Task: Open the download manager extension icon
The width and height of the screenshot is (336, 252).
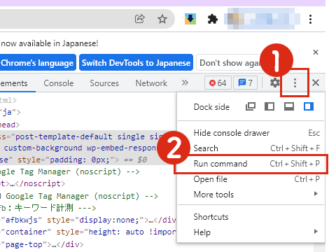Action: click(190, 19)
